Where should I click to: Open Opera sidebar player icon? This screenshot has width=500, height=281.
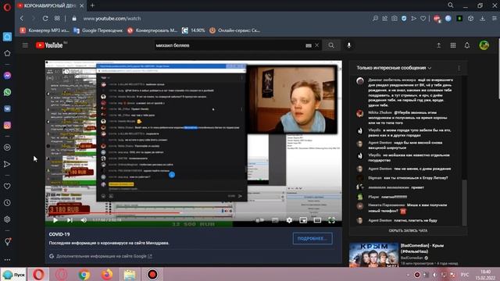pyautogui.click(x=7, y=148)
